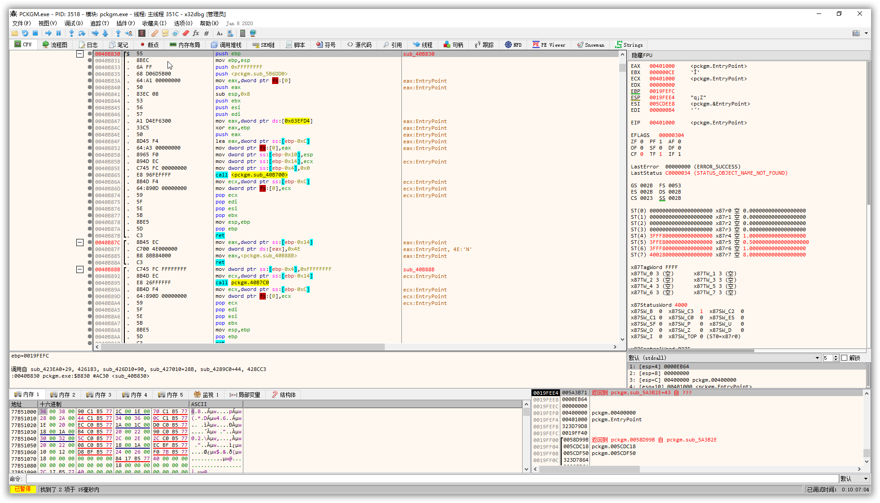Collapse the function block at 0040B88B
Viewport: 880px width, 503px height.
(80, 269)
